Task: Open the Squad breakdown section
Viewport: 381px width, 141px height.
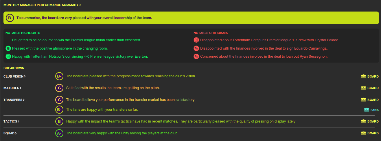Action: tap(10, 133)
